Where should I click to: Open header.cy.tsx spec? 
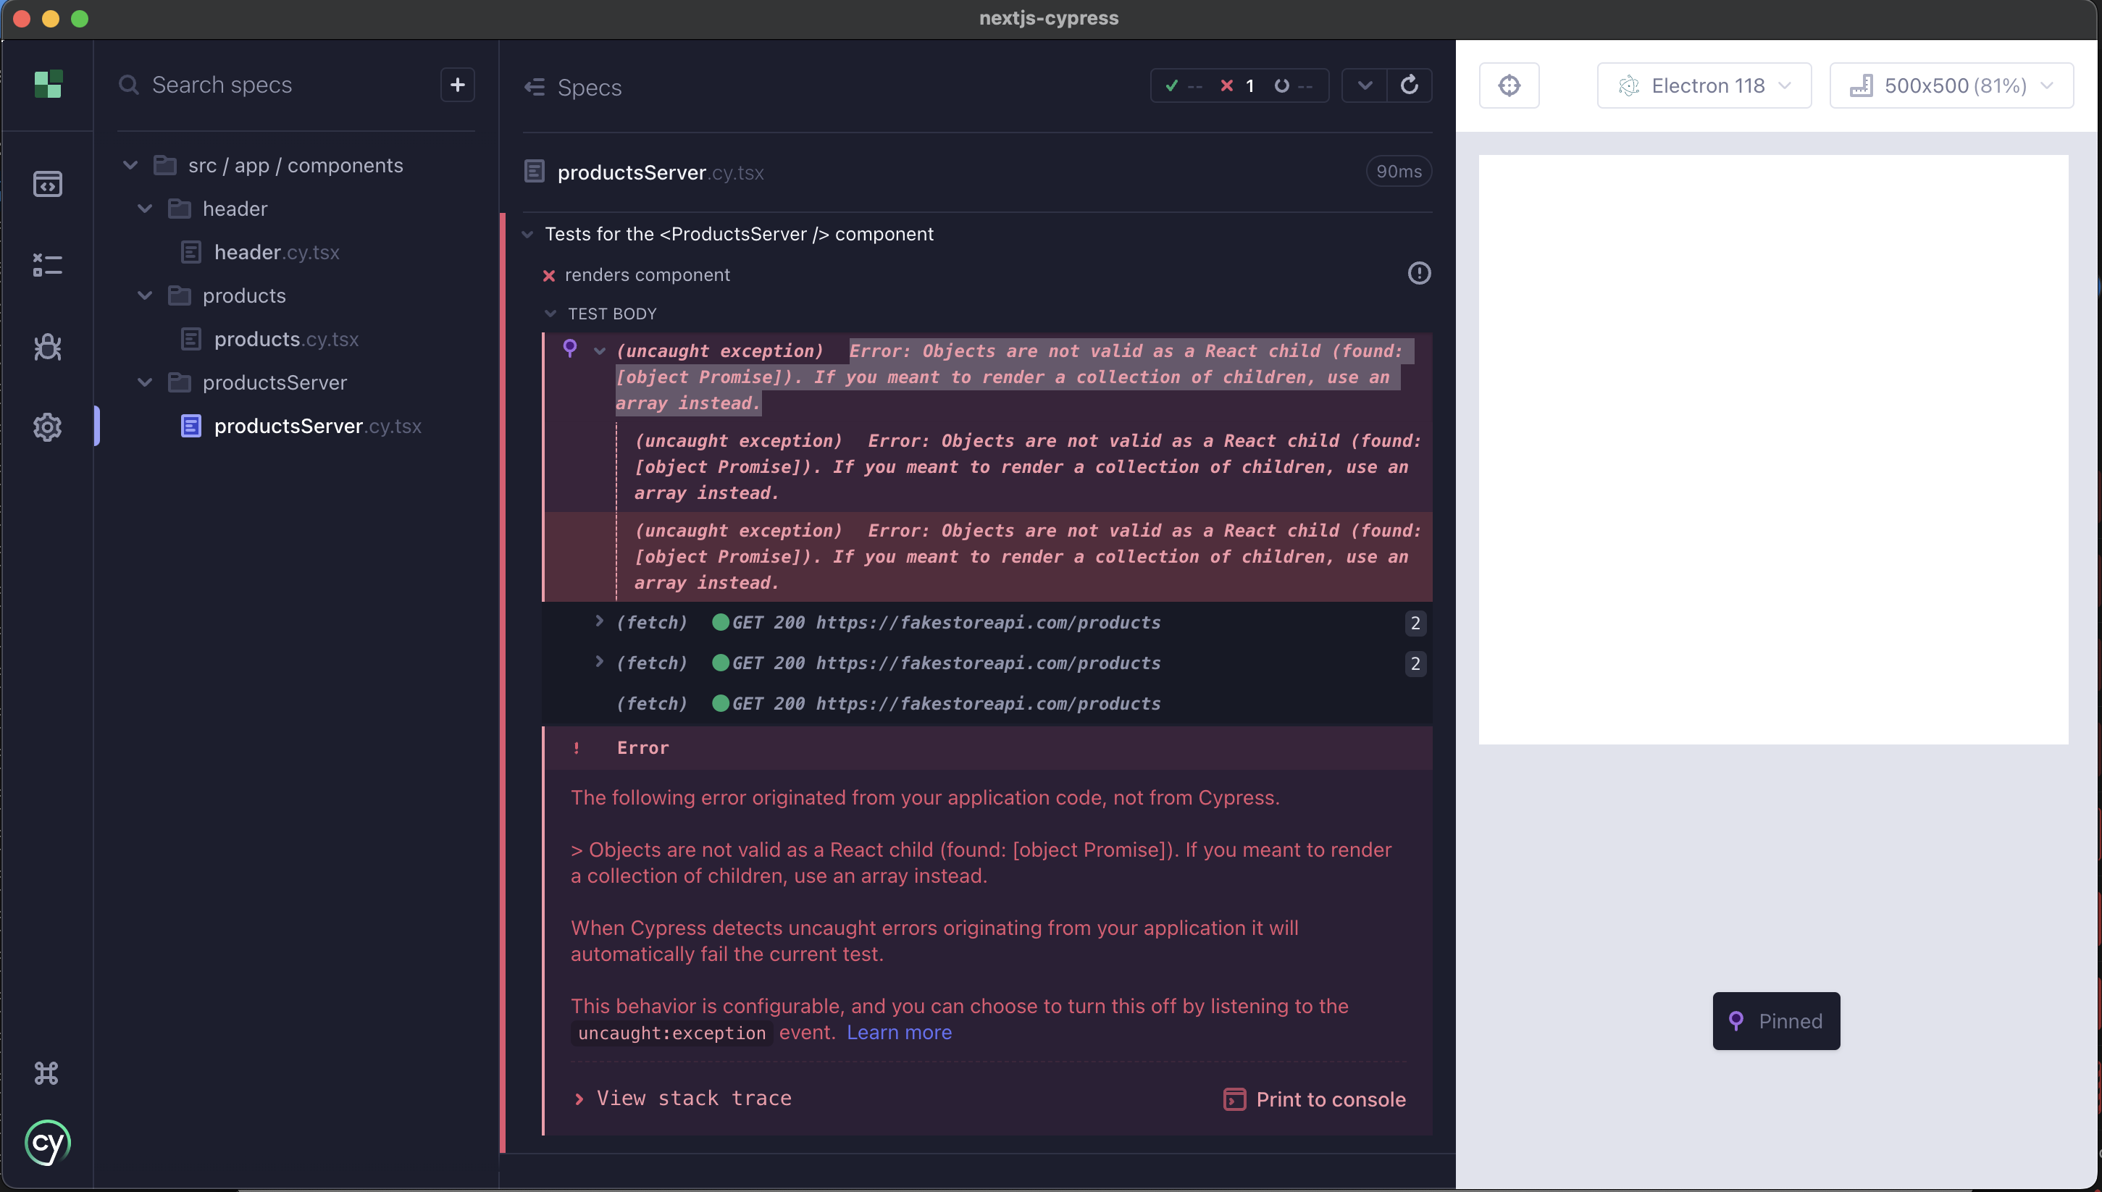pyautogui.click(x=277, y=252)
